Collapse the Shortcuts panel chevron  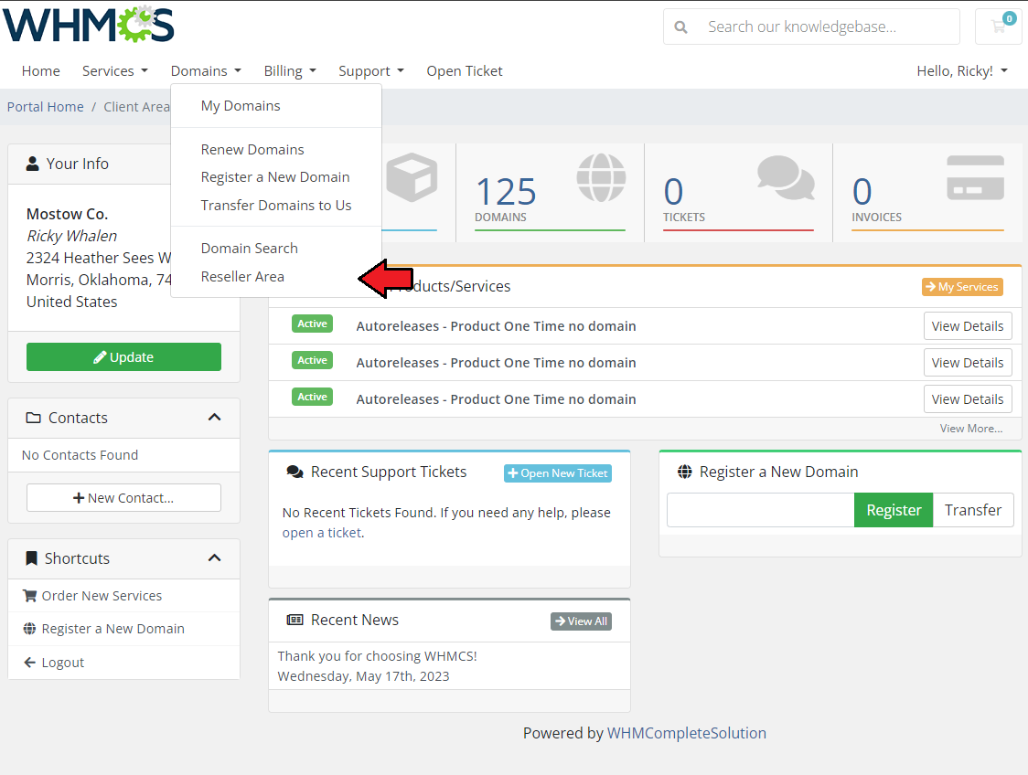click(214, 558)
